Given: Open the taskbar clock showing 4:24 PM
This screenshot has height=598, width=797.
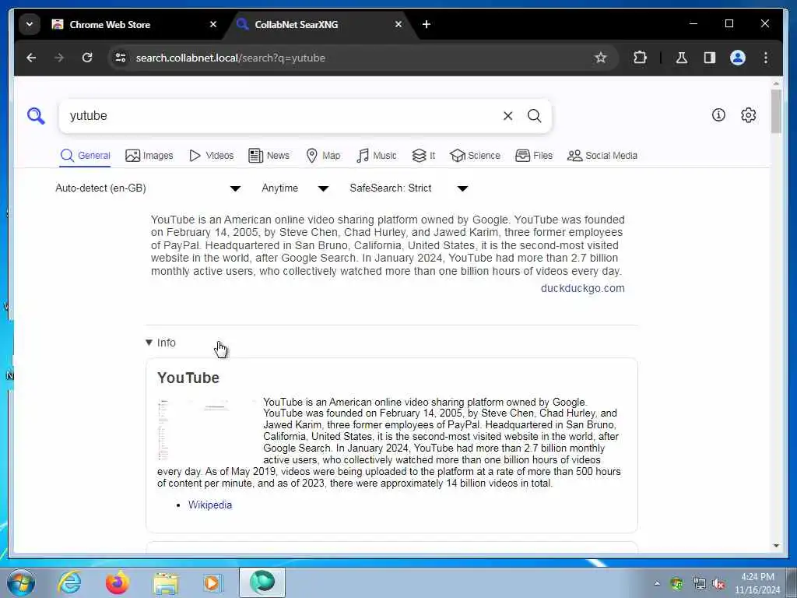Looking at the screenshot, I should [x=757, y=583].
